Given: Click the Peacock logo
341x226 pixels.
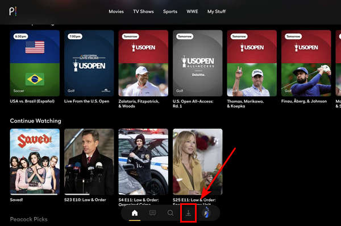Looking at the screenshot, I should tap(13, 11).
